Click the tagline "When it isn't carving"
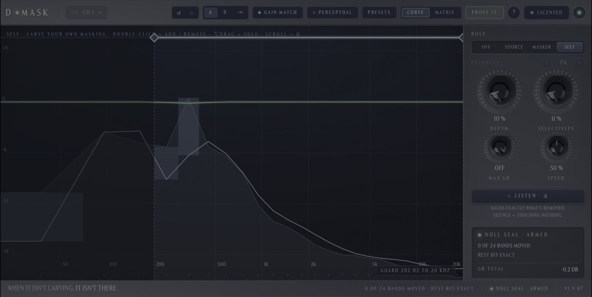The height and width of the screenshot is (297, 592). click(63, 288)
